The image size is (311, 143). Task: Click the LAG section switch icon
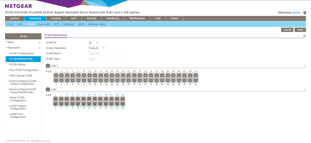click(x=48, y=89)
